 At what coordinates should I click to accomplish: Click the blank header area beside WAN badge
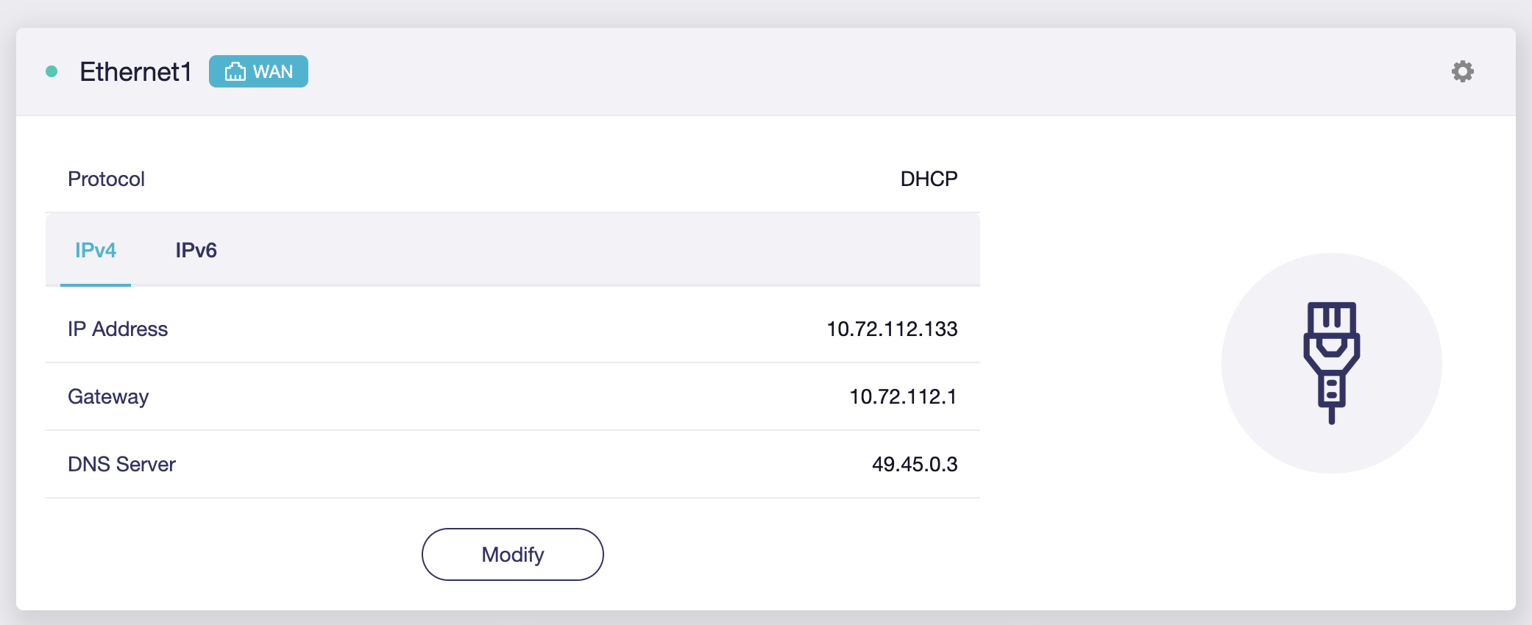(809, 72)
